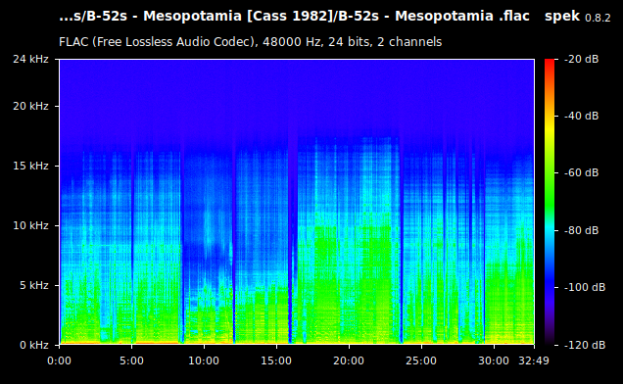The width and height of the screenshot is (623, 384).
Task: Click the '5 kHz' frequency axis label
Action: (x=34, y=285)
